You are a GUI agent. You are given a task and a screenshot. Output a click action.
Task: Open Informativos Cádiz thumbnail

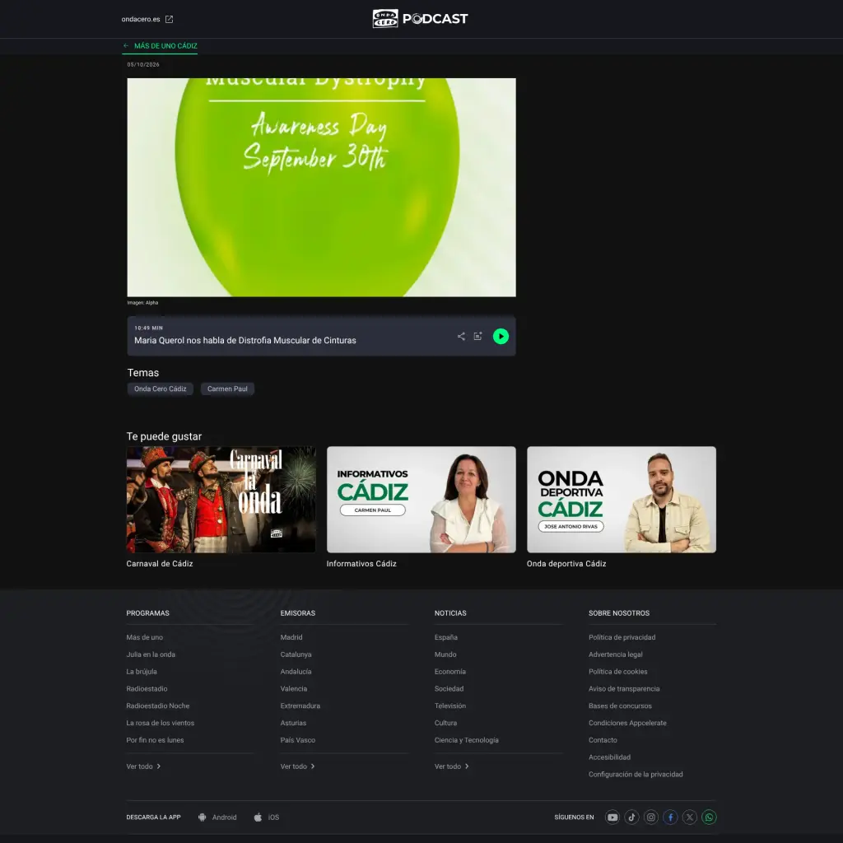click(x=421, y=500)
